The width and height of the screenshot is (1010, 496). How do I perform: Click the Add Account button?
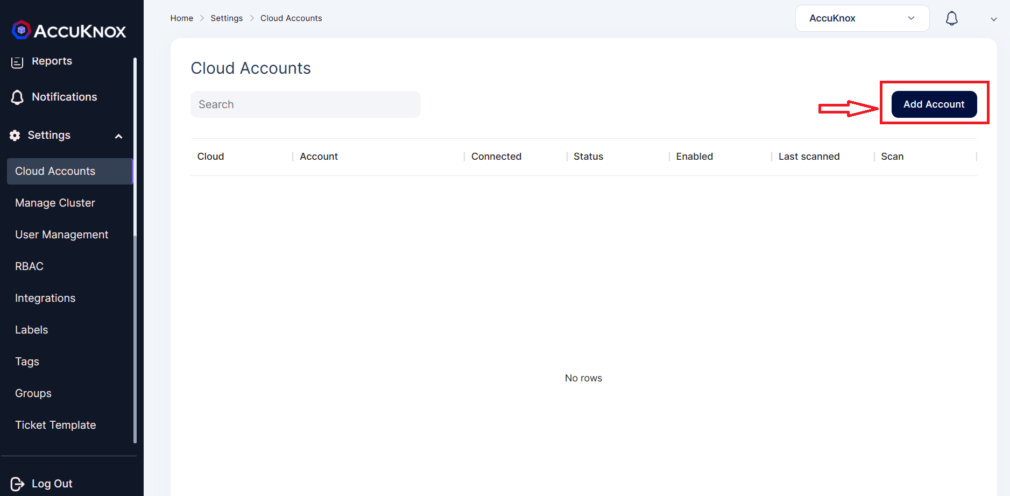pos(934,104)
